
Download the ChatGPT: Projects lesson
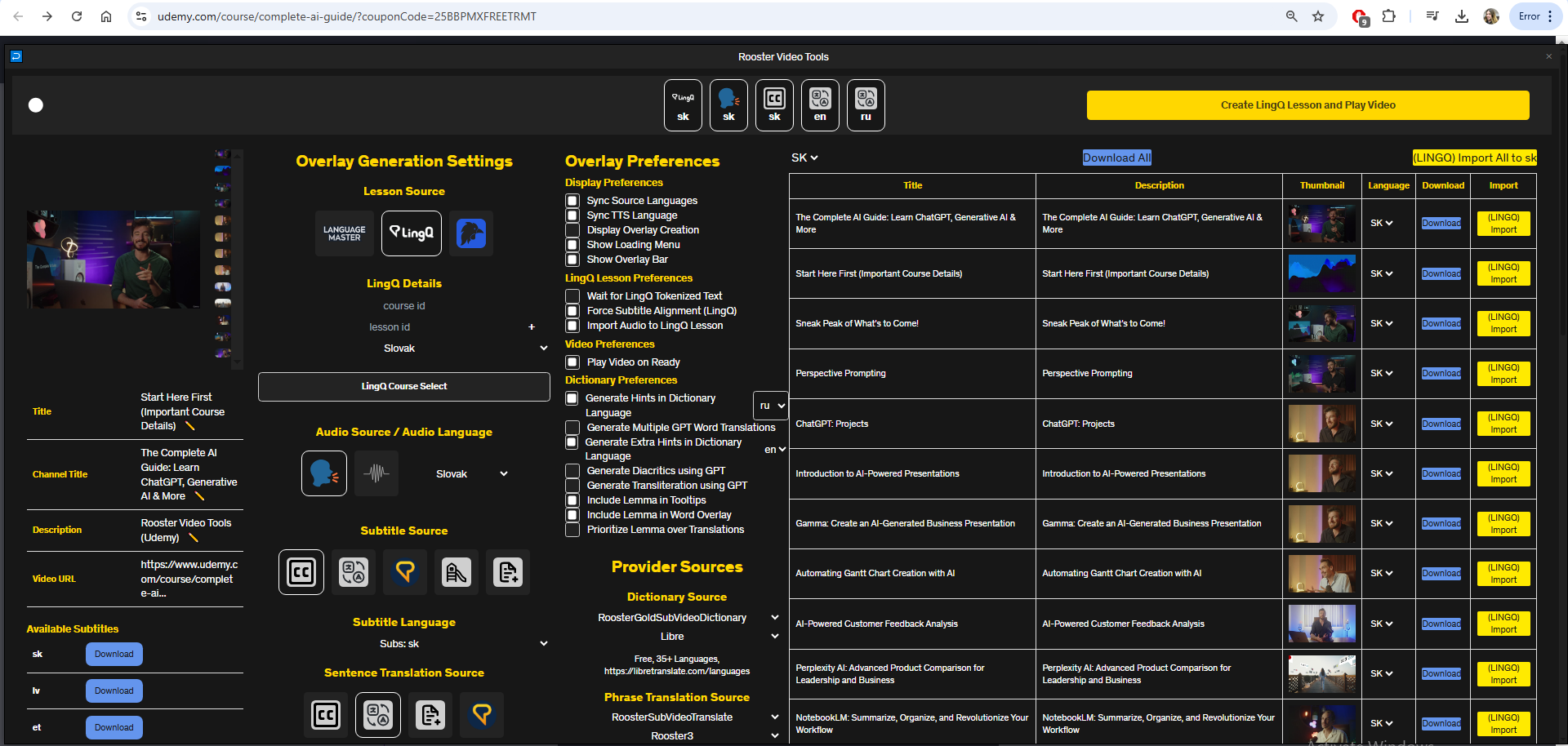click(x=1441, y=424)
